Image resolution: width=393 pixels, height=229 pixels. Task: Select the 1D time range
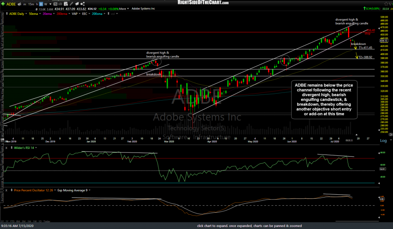click(x=40, y=222)
